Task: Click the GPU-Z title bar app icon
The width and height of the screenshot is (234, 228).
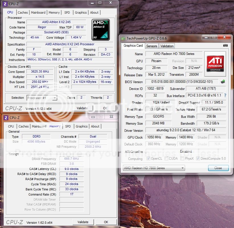Action: [123, 38]
